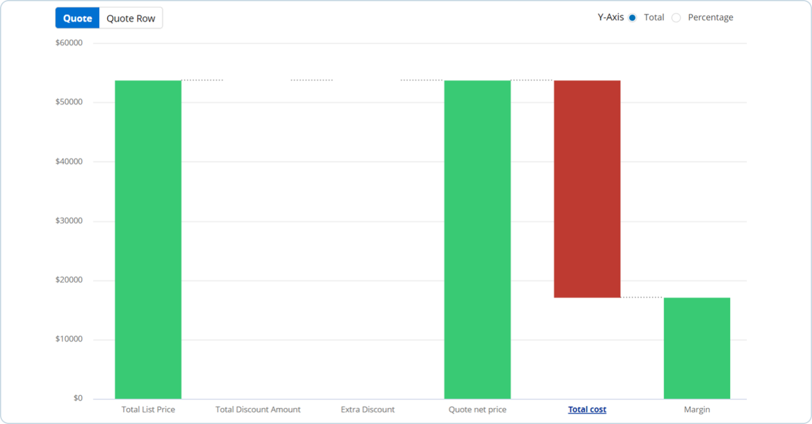Choose the Percentage Y-Axis option
812x424 pixels.
click(676, 18)
